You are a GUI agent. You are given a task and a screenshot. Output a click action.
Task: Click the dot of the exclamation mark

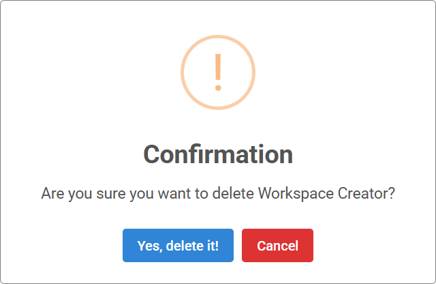coord(218,88)
